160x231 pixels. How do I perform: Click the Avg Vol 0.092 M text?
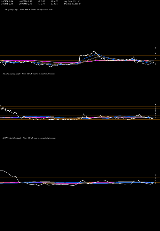click(x=72, y=1)
